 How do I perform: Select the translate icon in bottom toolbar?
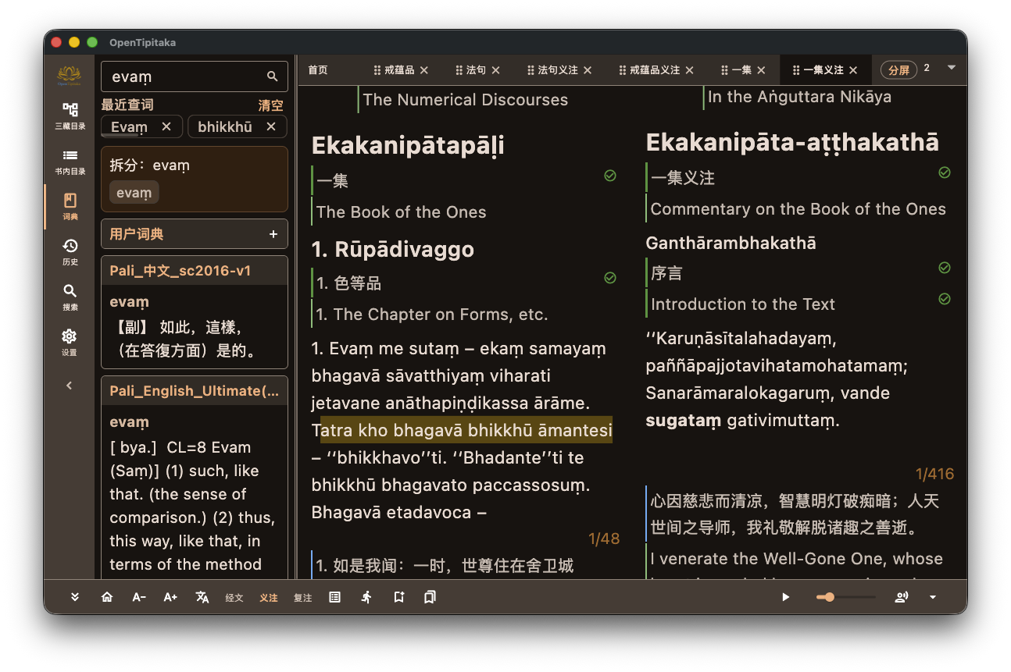click(x=202, y=597)
